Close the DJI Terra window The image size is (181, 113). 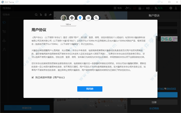click(177, 2)
